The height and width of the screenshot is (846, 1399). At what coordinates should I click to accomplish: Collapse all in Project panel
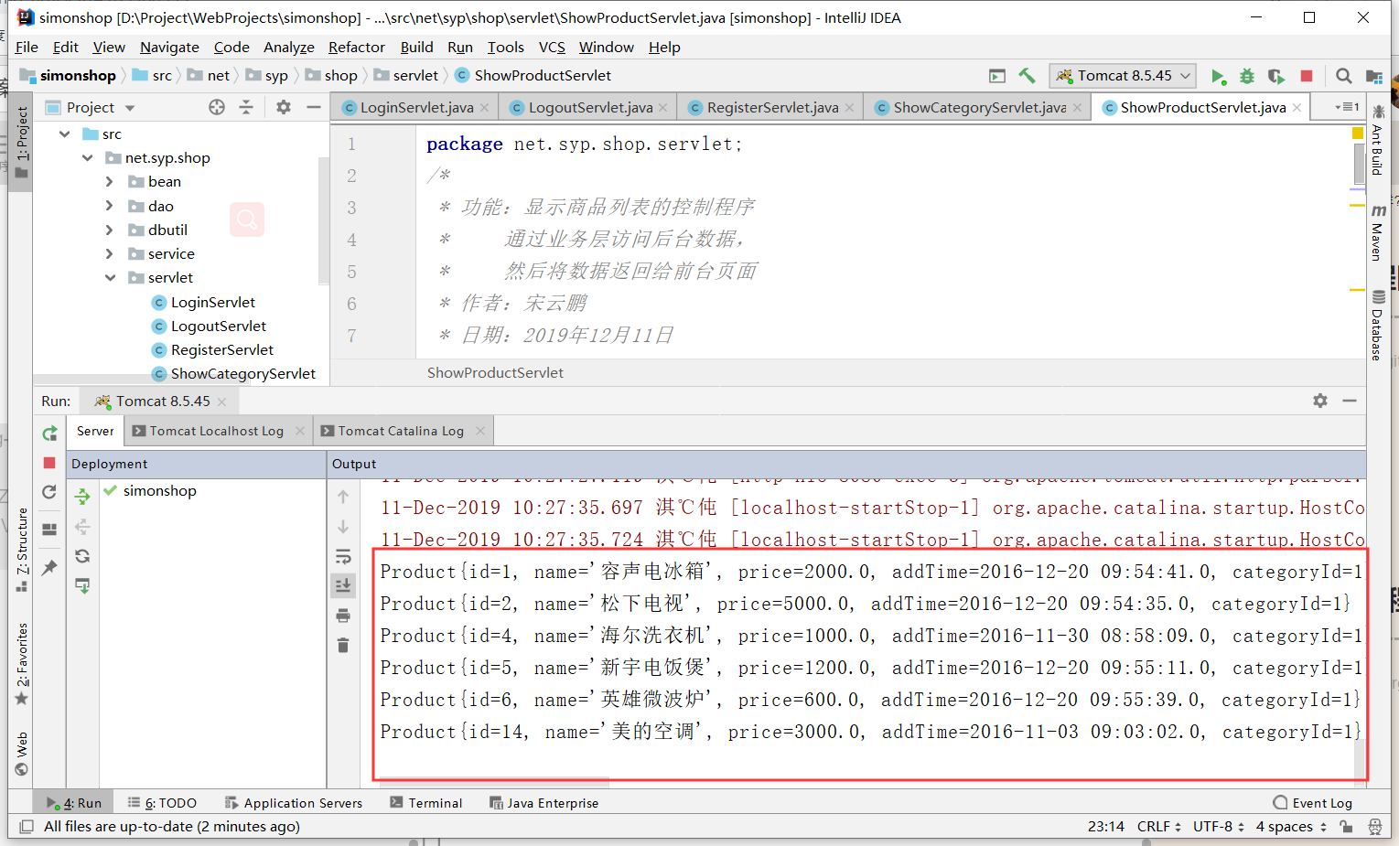246,107
